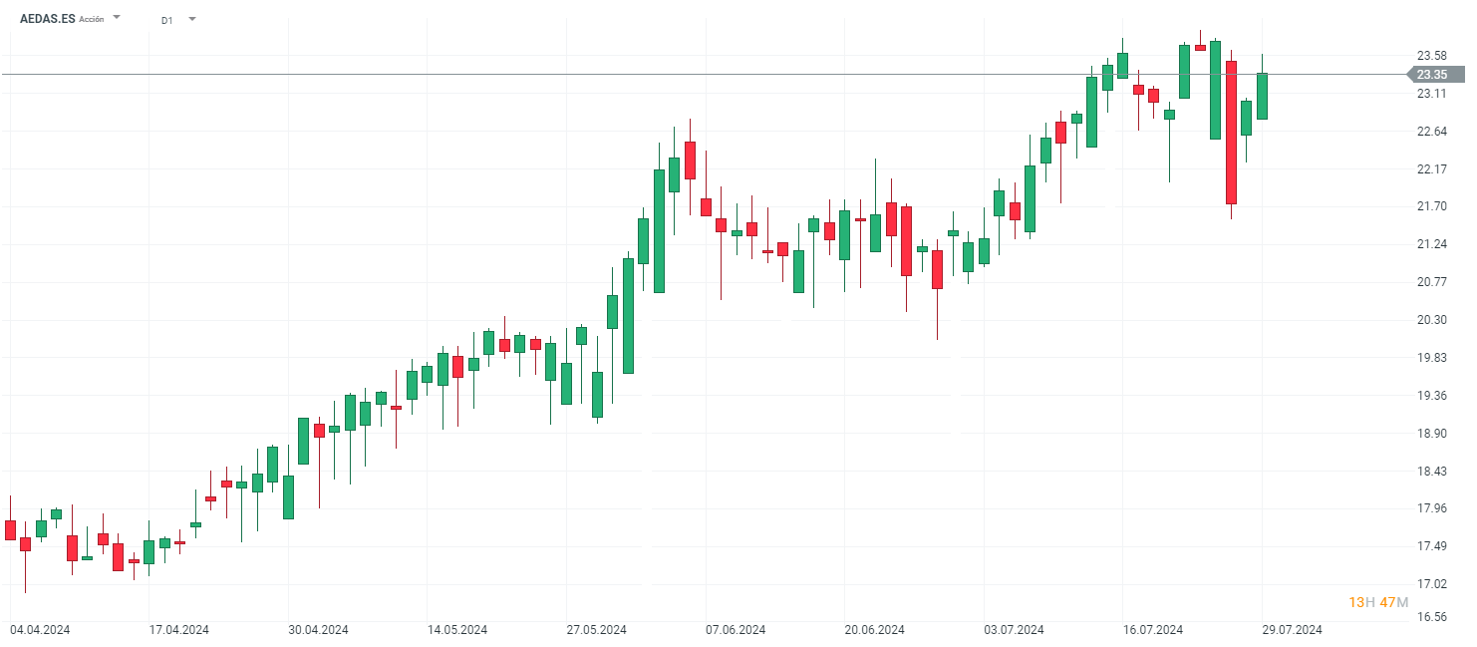This screenshot has width=1477, height=647.
Task: Pick the 14.05.2024 date marker
Action: pos(457,630)
